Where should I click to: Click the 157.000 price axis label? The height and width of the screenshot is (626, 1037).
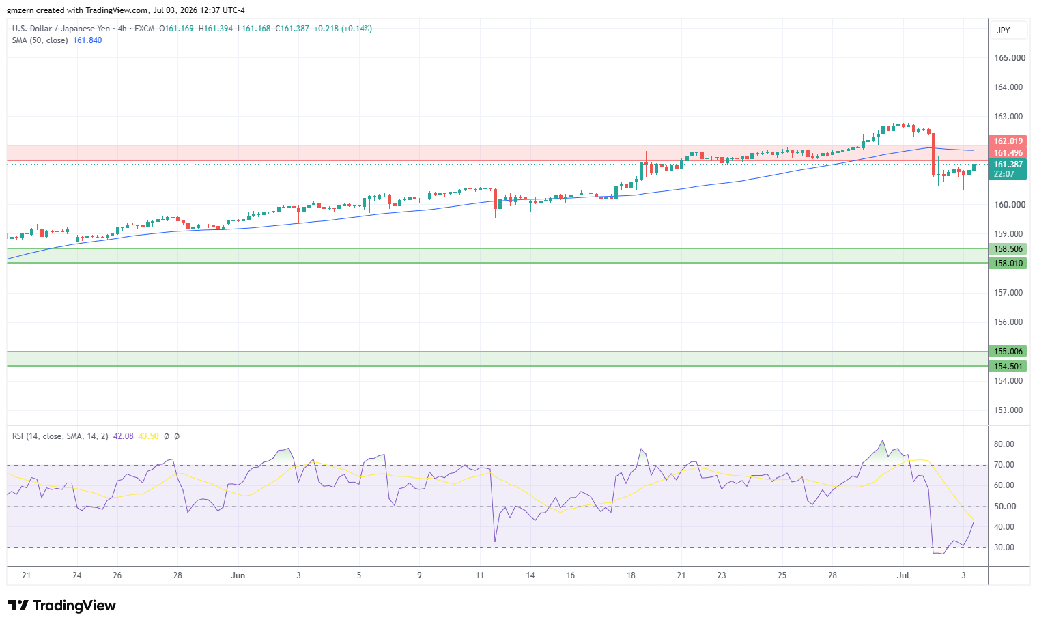(x=1009, y=293)
